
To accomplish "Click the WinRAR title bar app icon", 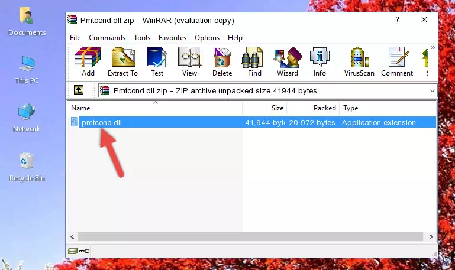I will (x=72, y=19).
